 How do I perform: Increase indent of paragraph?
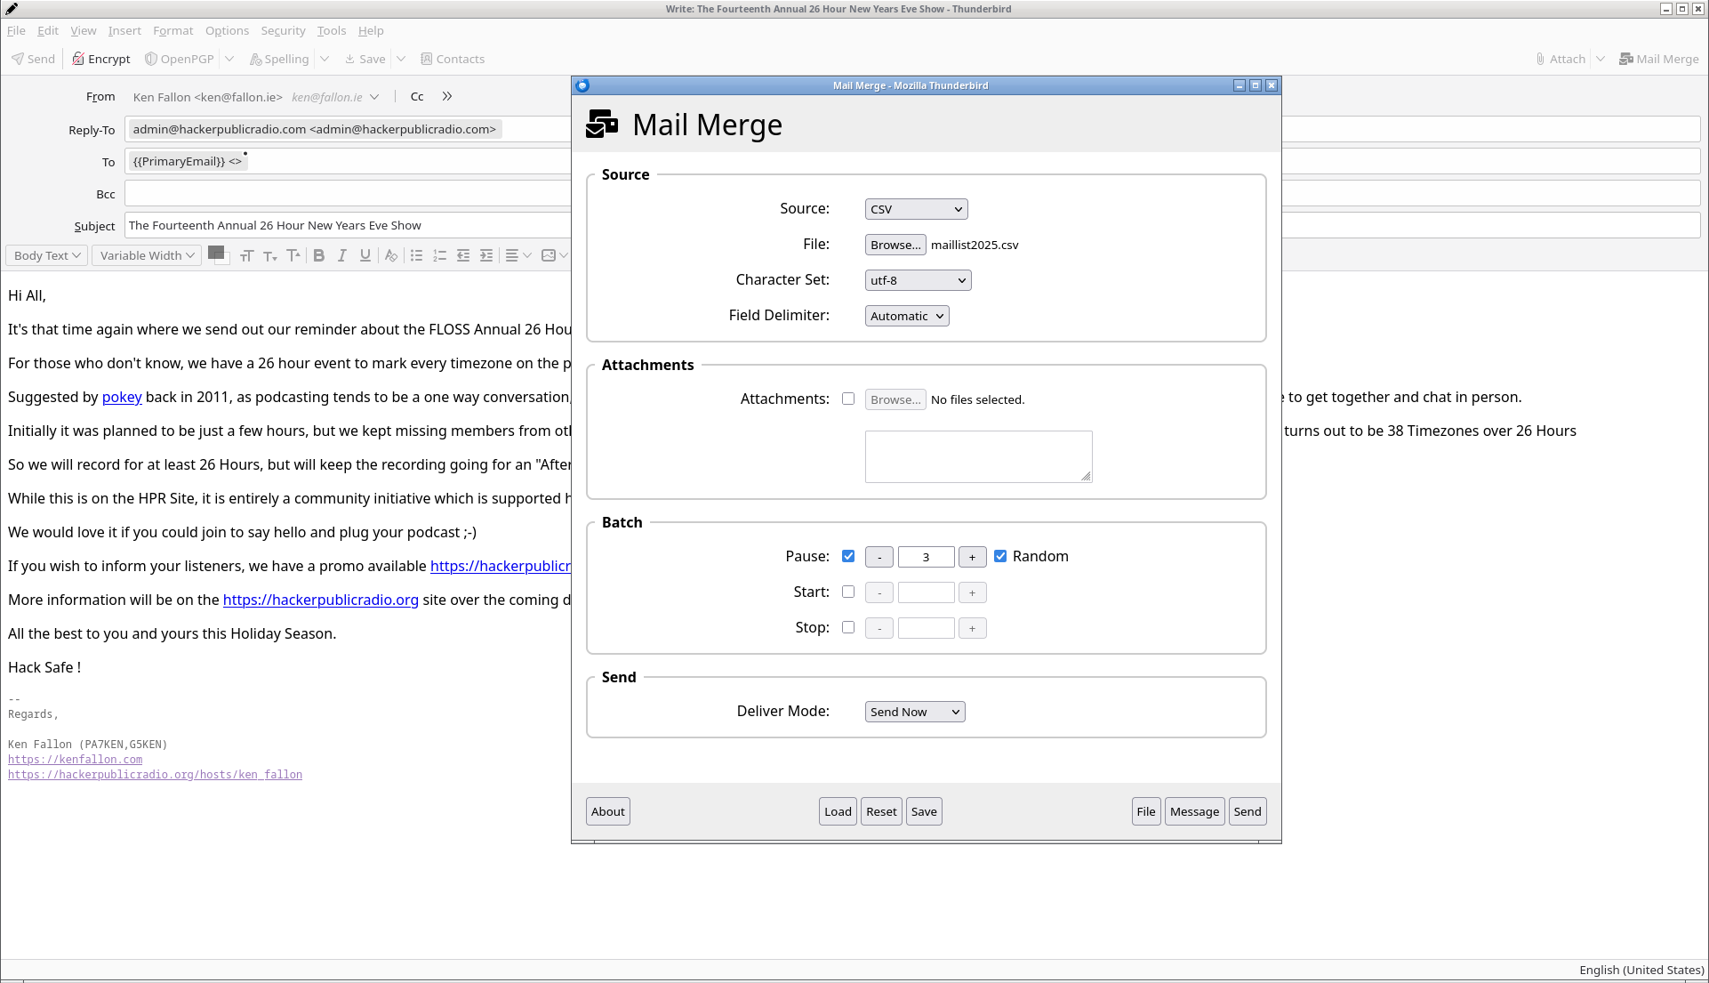(486, 255)
